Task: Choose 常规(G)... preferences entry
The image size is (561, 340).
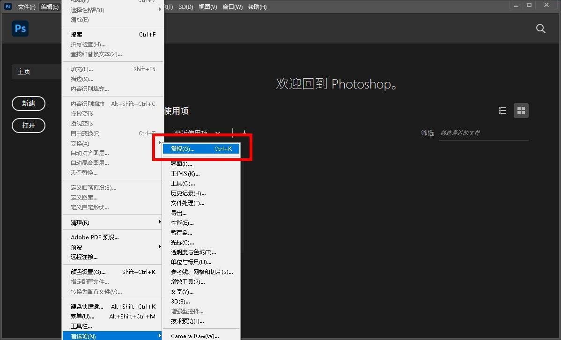Action: [x=201, y=148]
